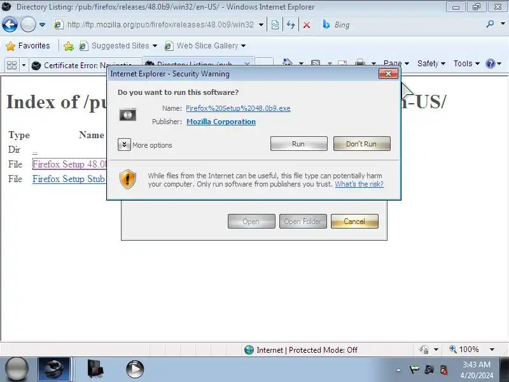Click the Print icon in command bar
The width and height of the screenshot is (509, 382).
pyautogui.click(x=360, y=62)
